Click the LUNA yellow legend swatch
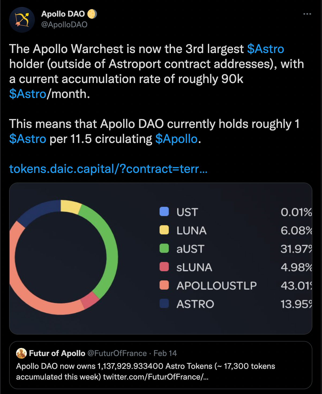The image size is (322, 394). click(164, 230)
